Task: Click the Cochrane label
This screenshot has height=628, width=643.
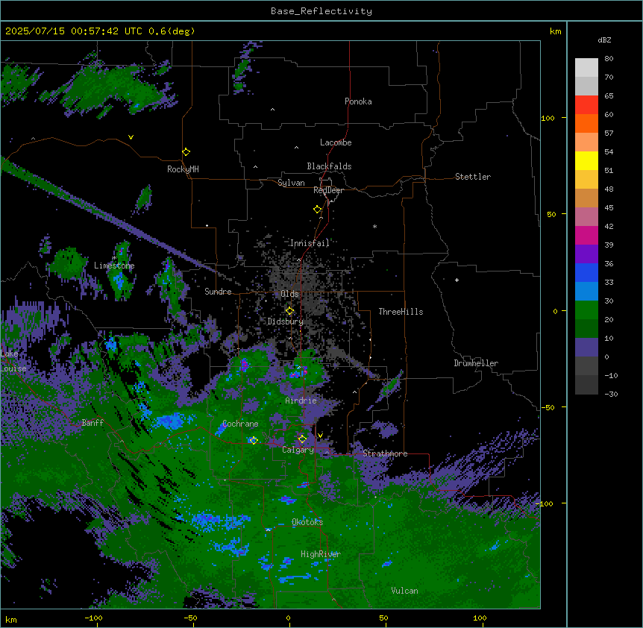Action: coord(240,424)
